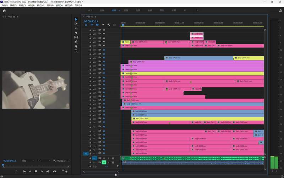Toggle eye on track V30
The image size is (284, 178).
[x=104, y=42]
